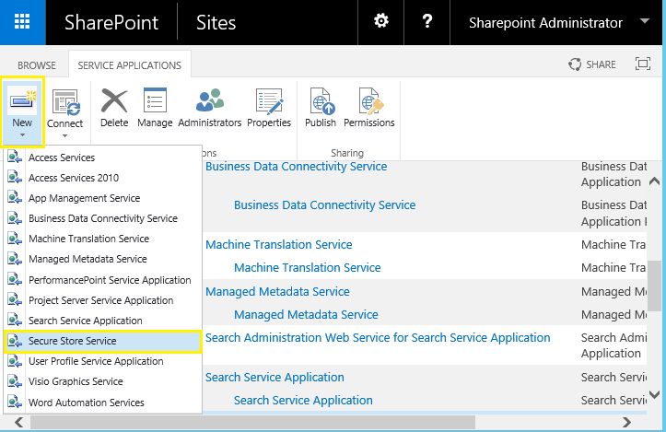The height and width of the screenshot is (432, 666).
Task: Open top-level Managed Metadata Service link
Action: [x=277, y=292]
